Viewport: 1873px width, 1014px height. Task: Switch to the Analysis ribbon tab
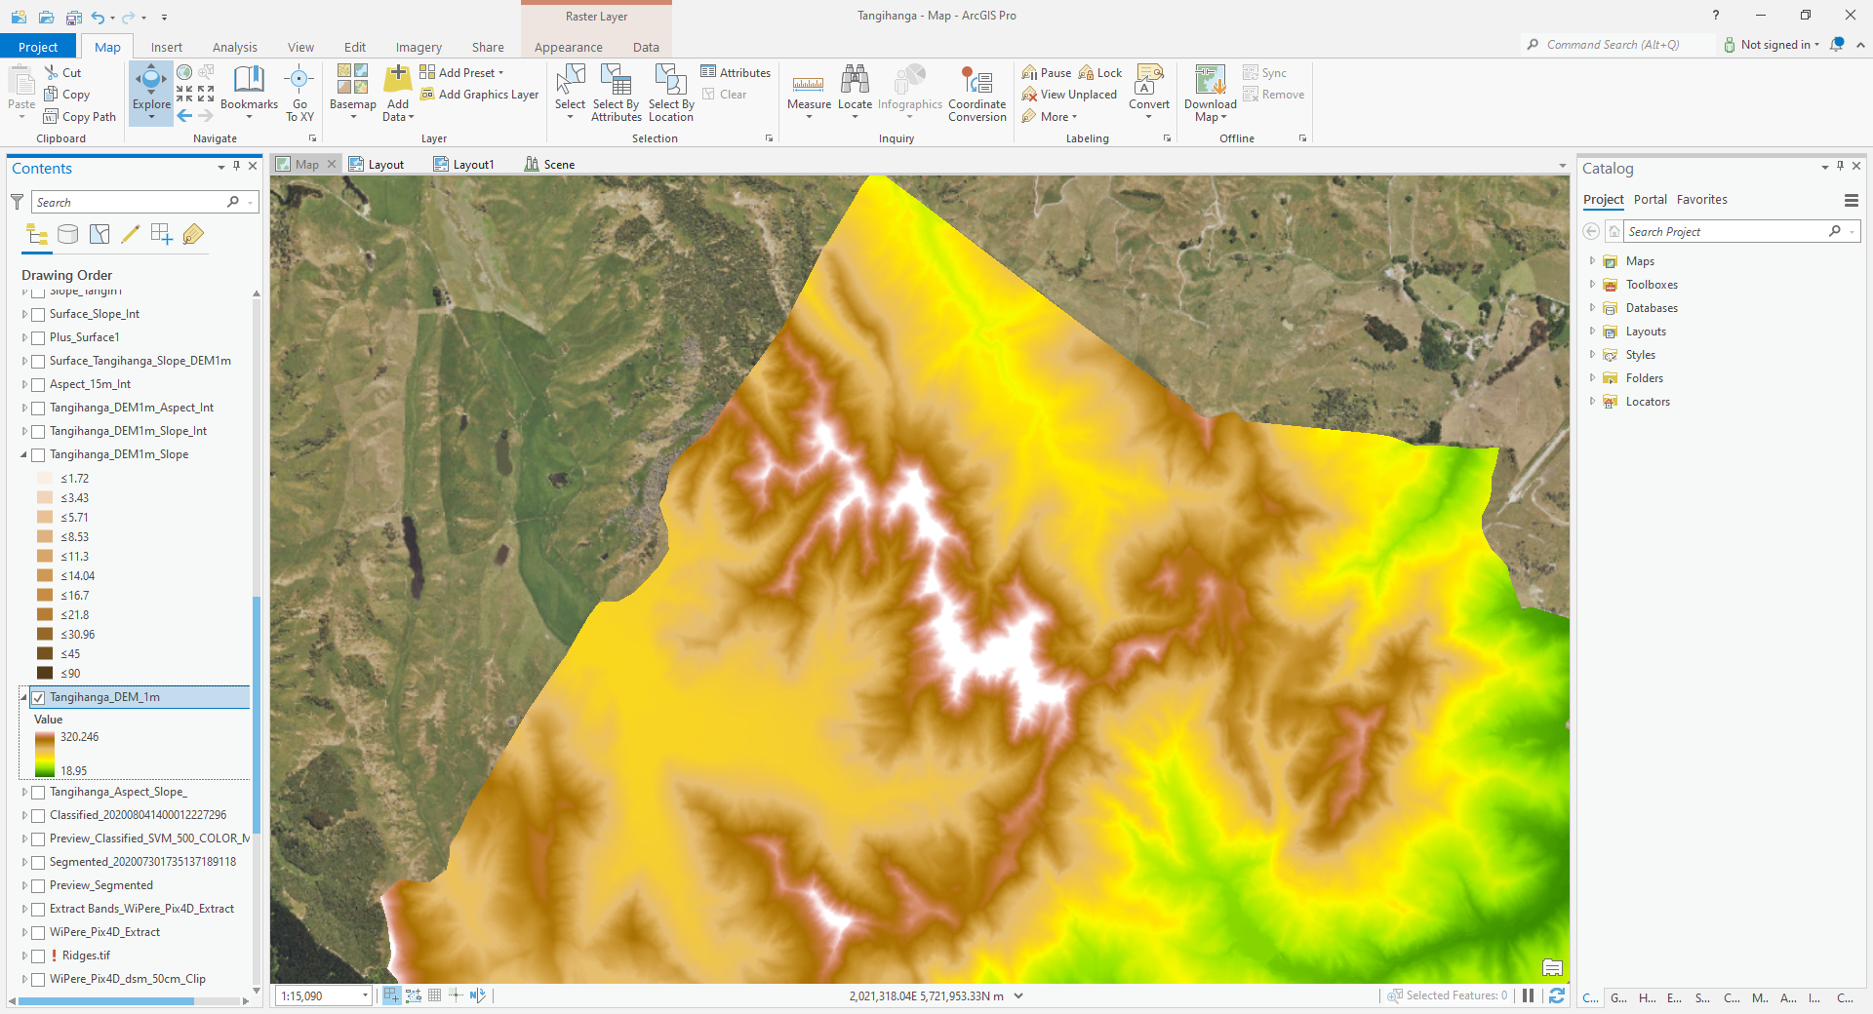(234, 46)
